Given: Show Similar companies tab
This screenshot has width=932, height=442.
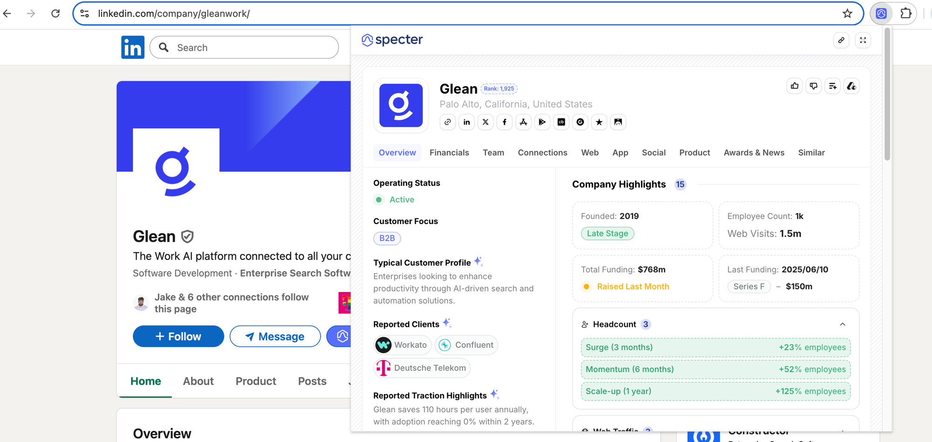Looking at the screenshot, I should tap(811, 153).
